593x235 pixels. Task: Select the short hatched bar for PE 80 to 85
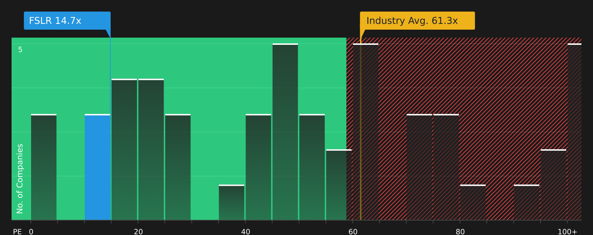(473, 202)
